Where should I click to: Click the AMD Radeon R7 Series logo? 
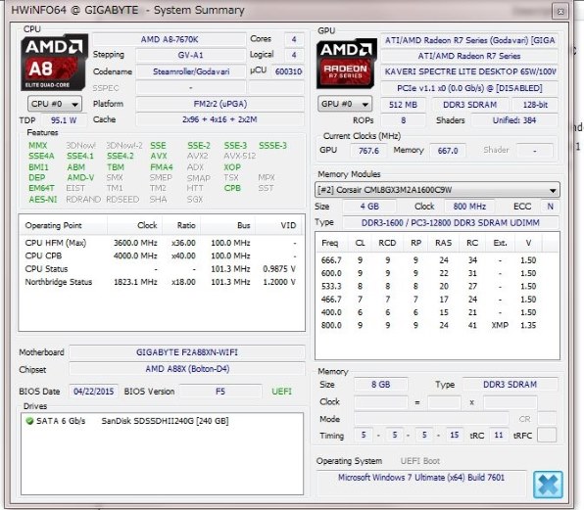pyautogui.click(x=346, y=64)
